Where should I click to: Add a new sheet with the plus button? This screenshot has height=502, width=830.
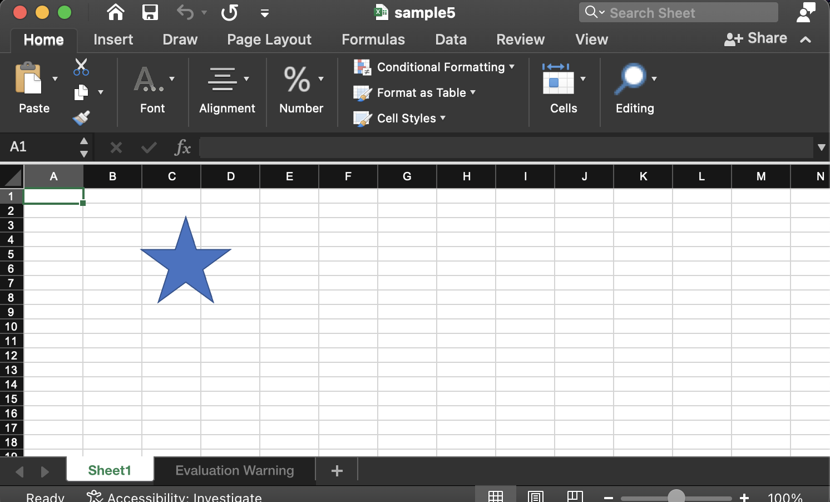click(x=336, y=470)
